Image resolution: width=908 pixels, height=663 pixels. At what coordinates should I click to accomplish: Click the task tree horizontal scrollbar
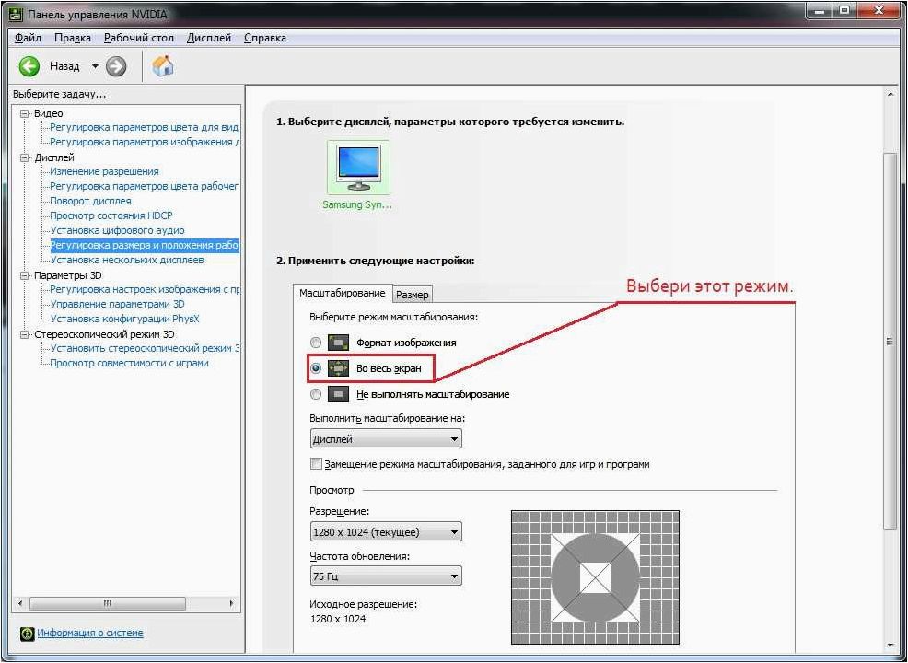(125, 603)
